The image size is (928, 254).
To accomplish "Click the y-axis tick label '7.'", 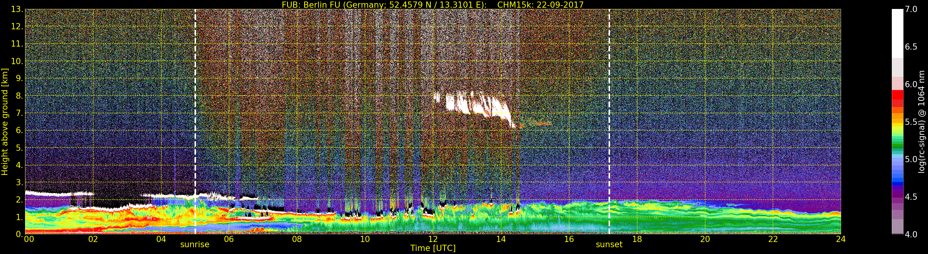I will coord(19,113).
